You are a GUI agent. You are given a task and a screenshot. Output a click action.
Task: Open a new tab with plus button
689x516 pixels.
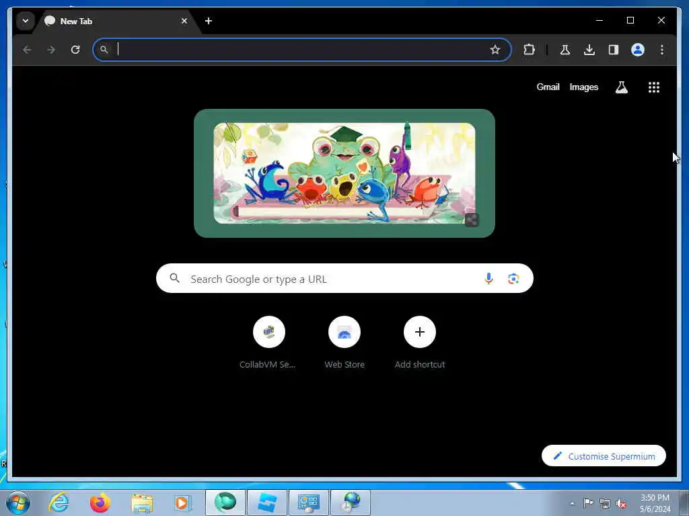209,21
